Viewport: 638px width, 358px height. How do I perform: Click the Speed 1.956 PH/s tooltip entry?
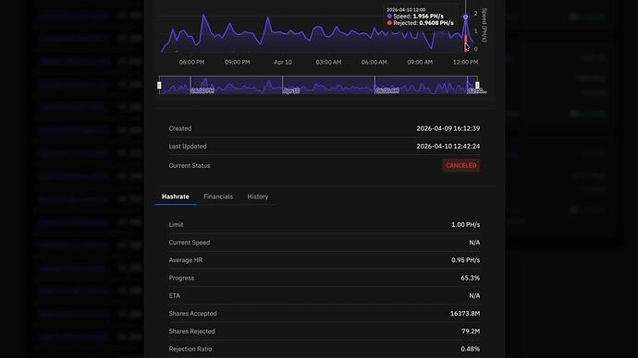415,17
